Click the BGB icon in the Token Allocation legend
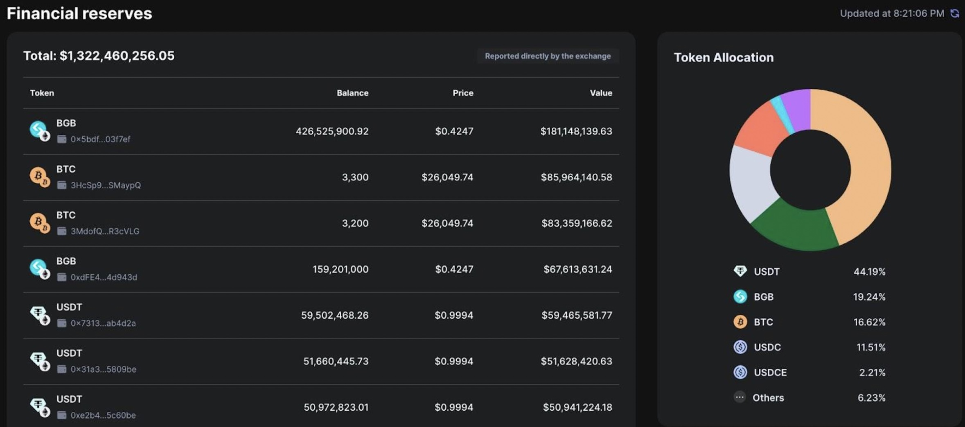Image resolution: width=965 pixels, height=427 pixels. [x=740, y=297]
